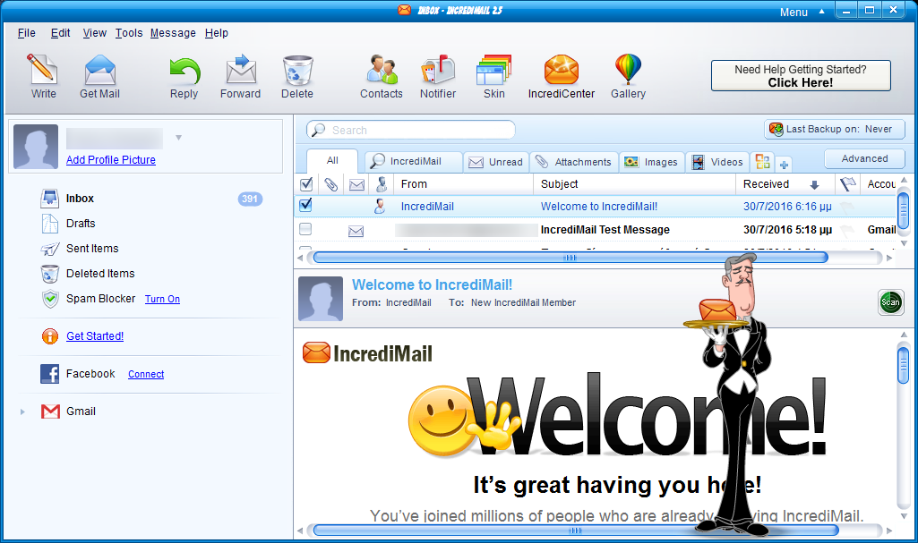The width and height of the screenshot is (918, 543).
Task: Select the Gmail account in sidebar
Action: pyautogui.click(x=81, y=411)
